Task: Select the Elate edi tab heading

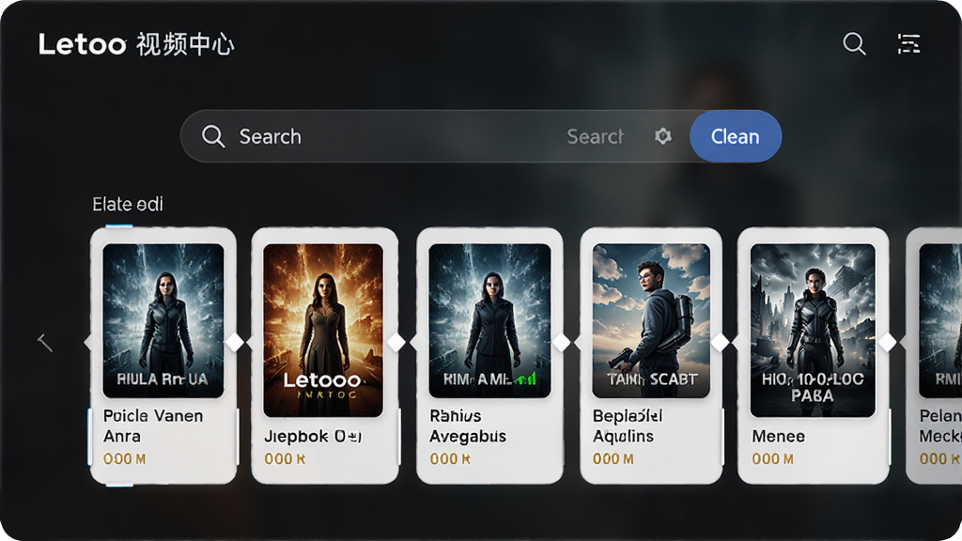Action: (x=128, y=204)
